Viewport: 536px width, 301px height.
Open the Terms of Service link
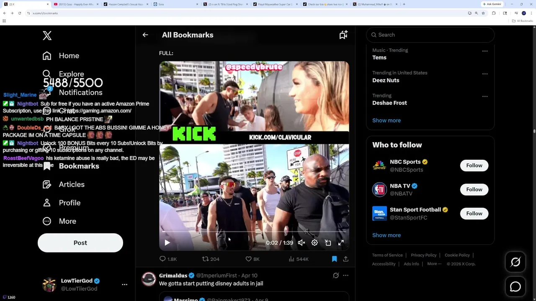tap(387, 255)
